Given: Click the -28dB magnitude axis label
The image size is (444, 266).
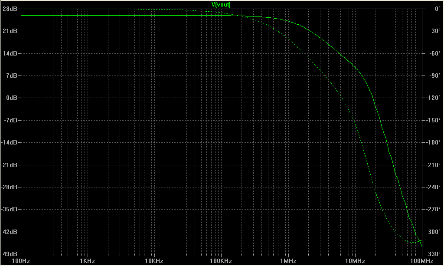Looking at the screenshot, I should coord(9,187).
